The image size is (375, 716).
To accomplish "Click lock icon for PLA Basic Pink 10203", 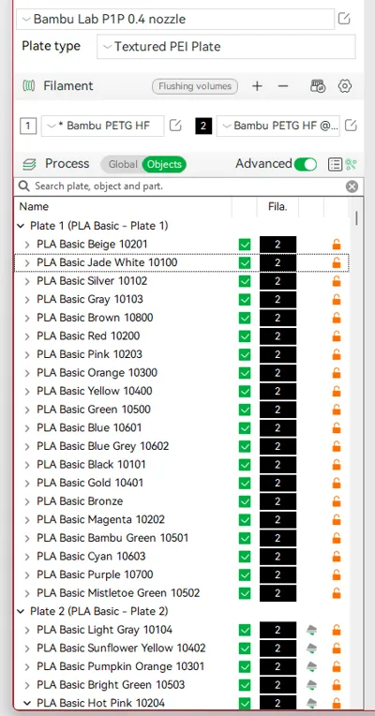I will click(337, 354).
